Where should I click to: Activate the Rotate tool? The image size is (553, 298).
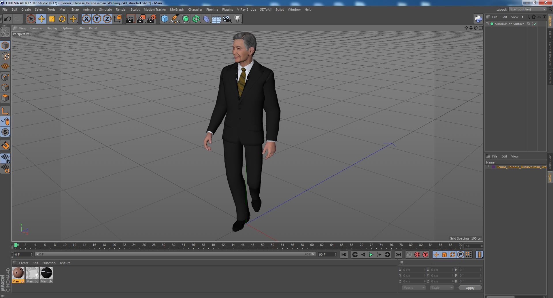(x=62, y=19)
